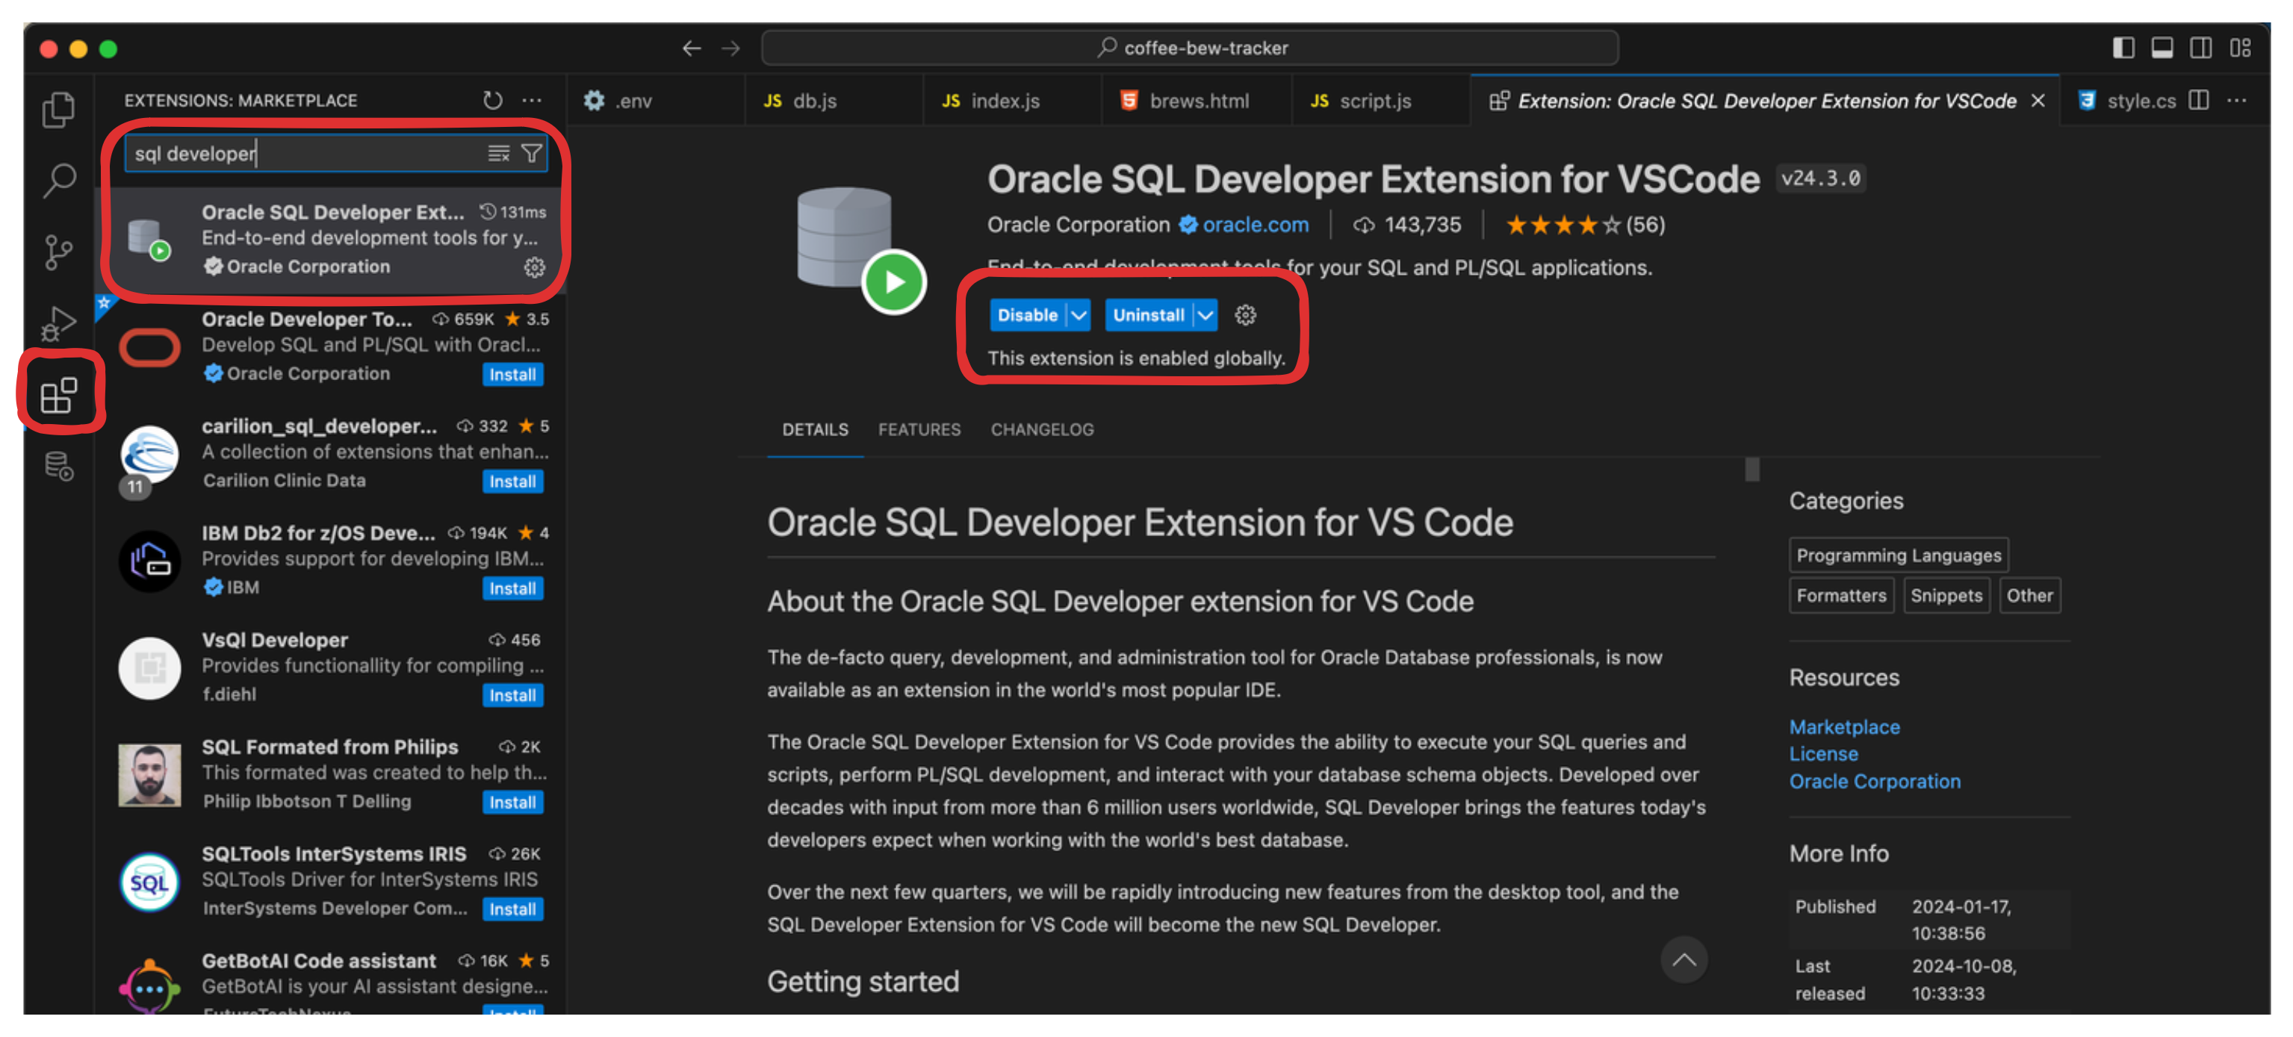Clear extensions search results icon

498,153
